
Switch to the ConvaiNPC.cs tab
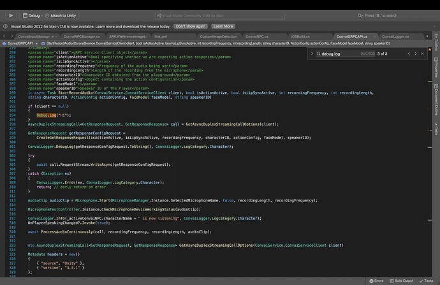[257, 36]
